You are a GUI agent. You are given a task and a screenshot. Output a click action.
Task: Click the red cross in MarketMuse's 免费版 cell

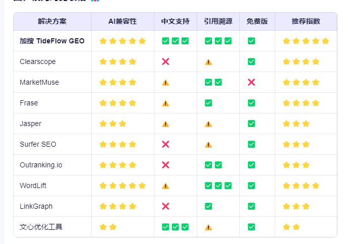(251, 82)
